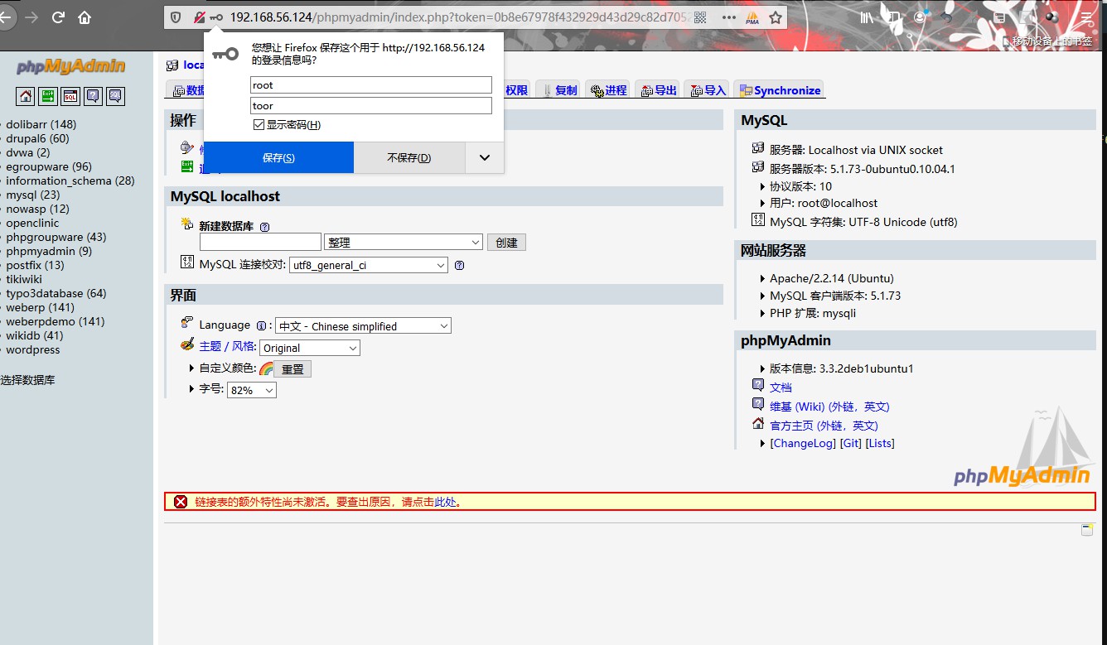The width and height of the screenshot is (1107, 645).
Task: Click the server icon beside localhost breadcrumb
Action: pyautogui.click(x=172, y=65)
